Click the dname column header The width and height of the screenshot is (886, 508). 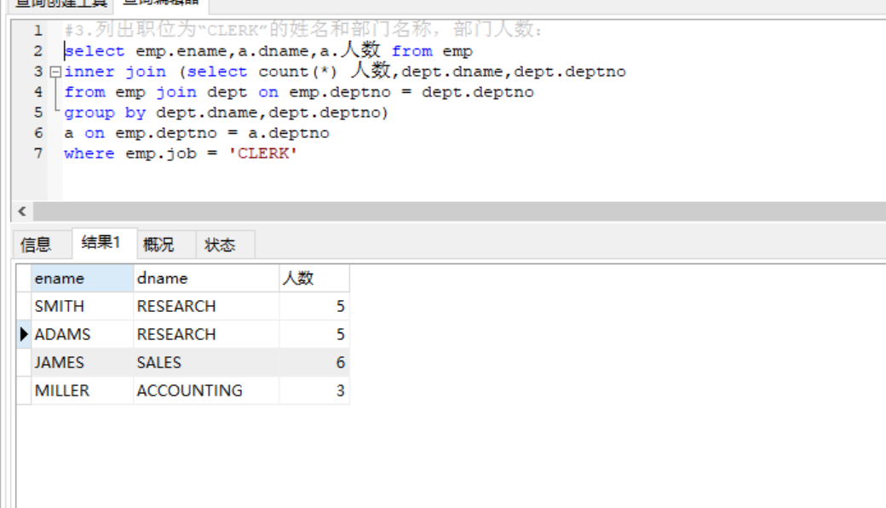[204, 278]
